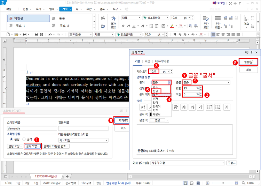The width and height of the screenshot is (261, 186).
Task: Click the printer icon in toolbar
Action: (x=37, y=35)
